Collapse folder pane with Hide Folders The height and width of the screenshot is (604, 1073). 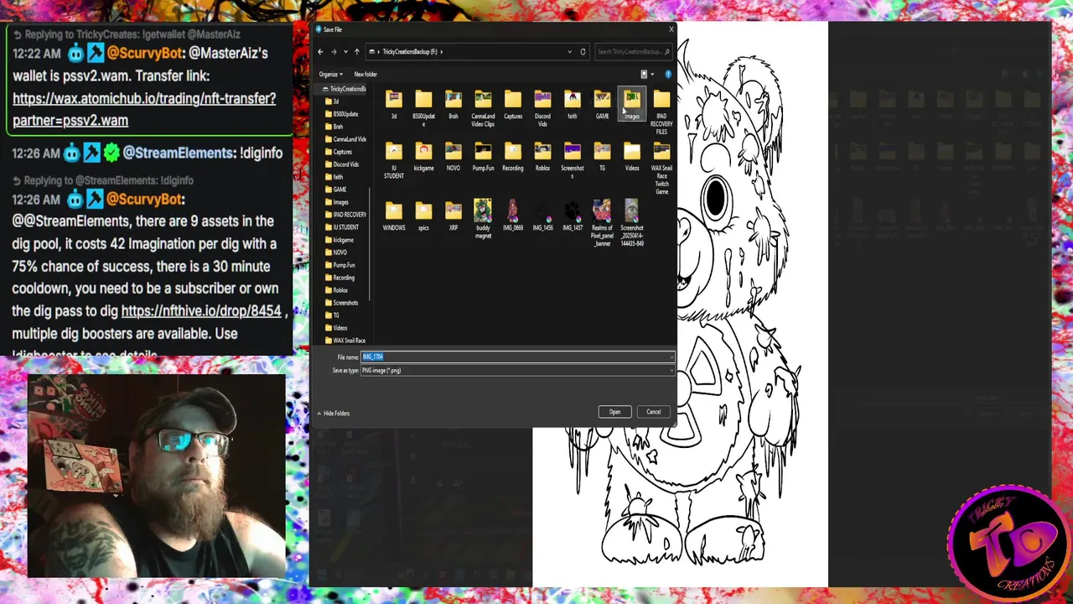[333, 413]
